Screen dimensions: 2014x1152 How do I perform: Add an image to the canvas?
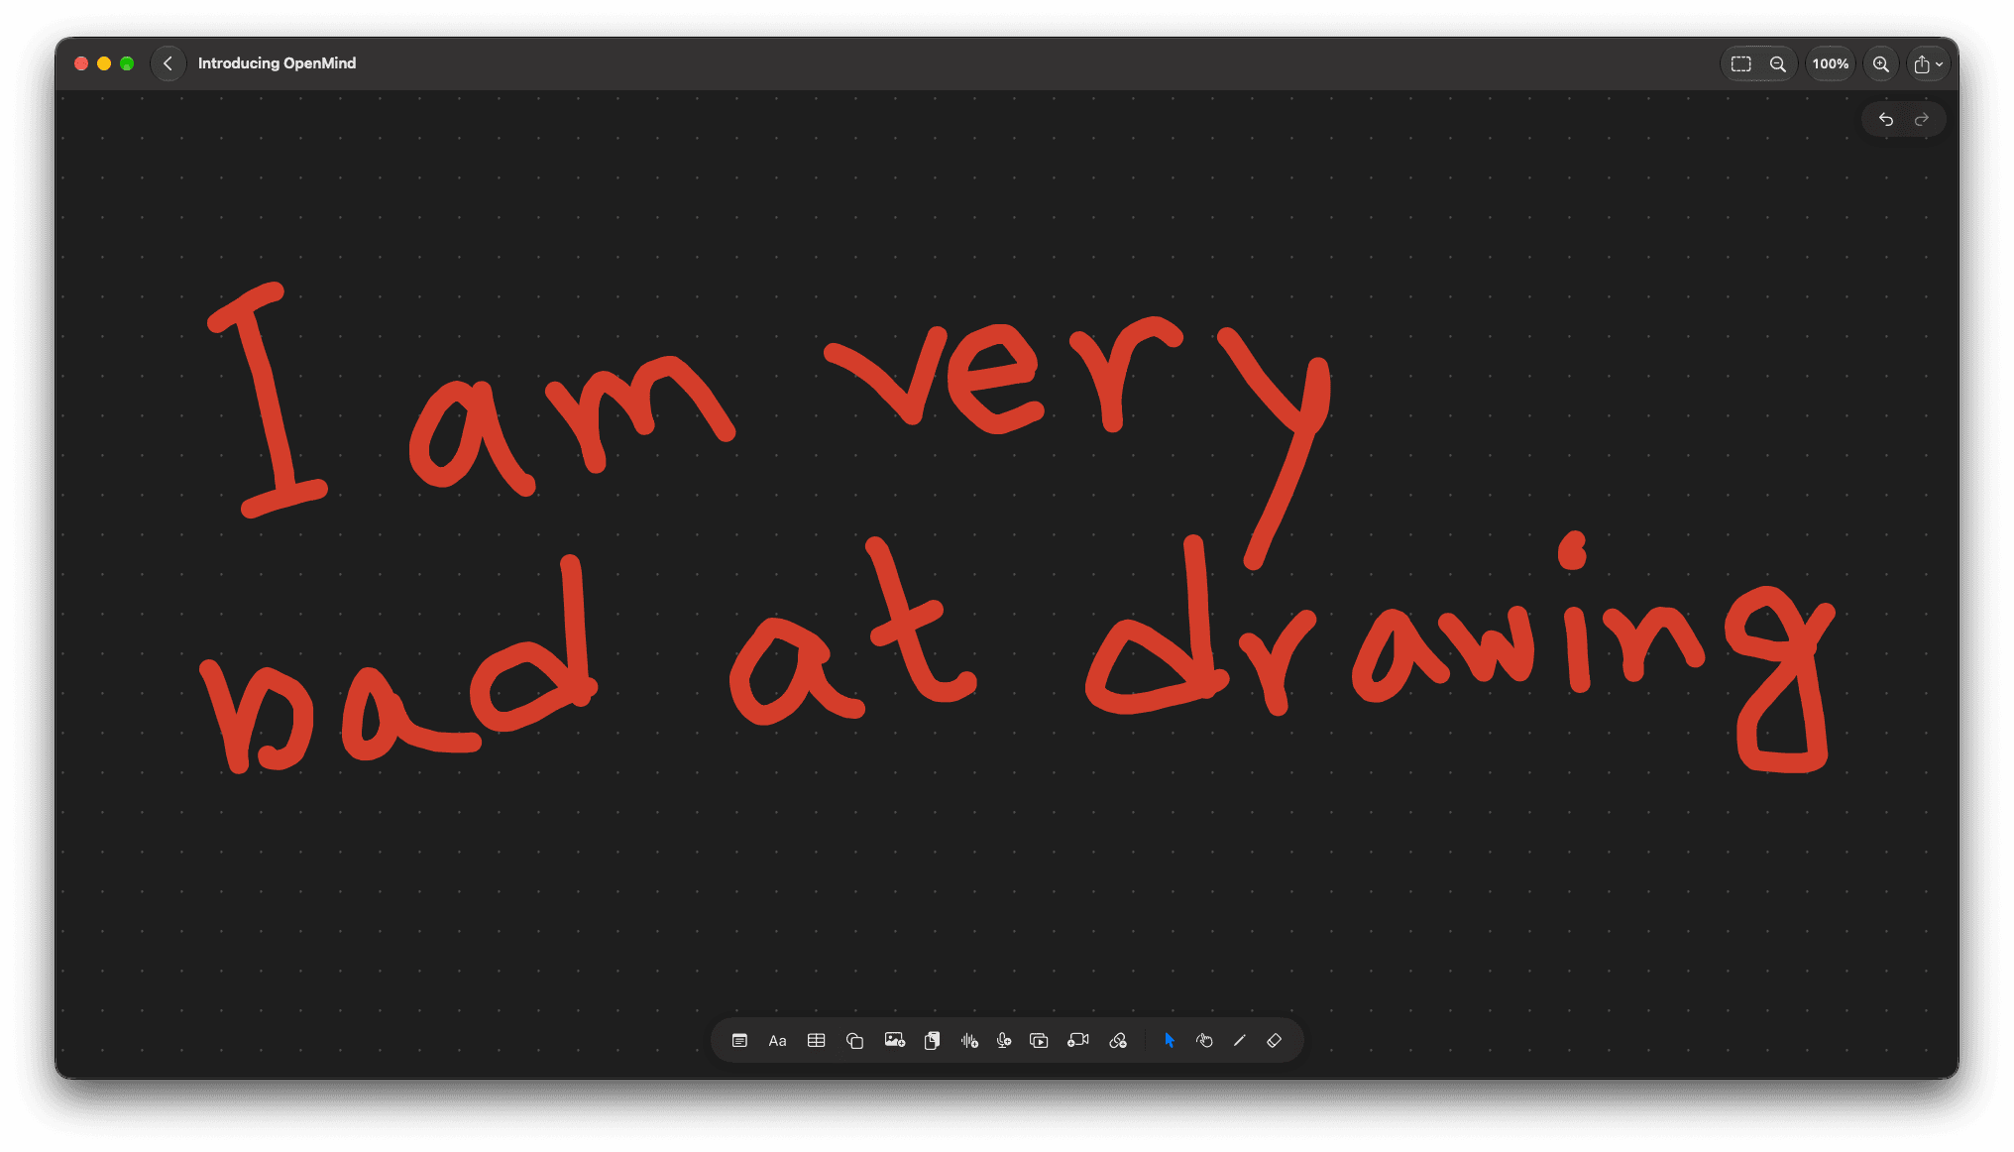(x=894, y=1040)
